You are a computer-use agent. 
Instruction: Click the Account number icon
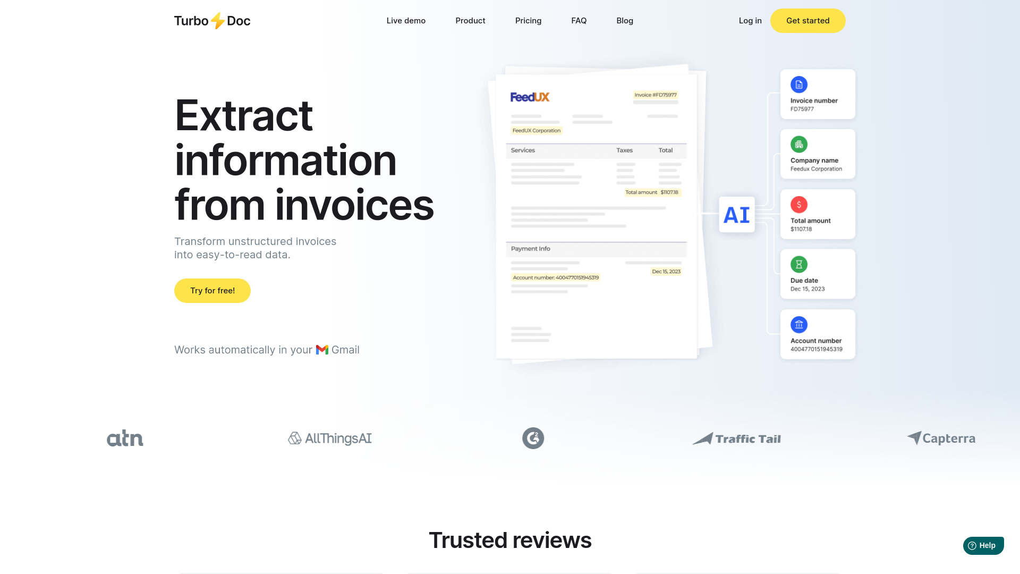pos(798,325)
